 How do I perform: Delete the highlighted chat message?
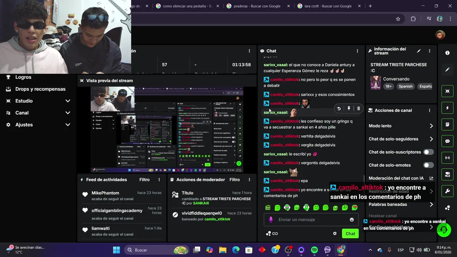(358, 109)
